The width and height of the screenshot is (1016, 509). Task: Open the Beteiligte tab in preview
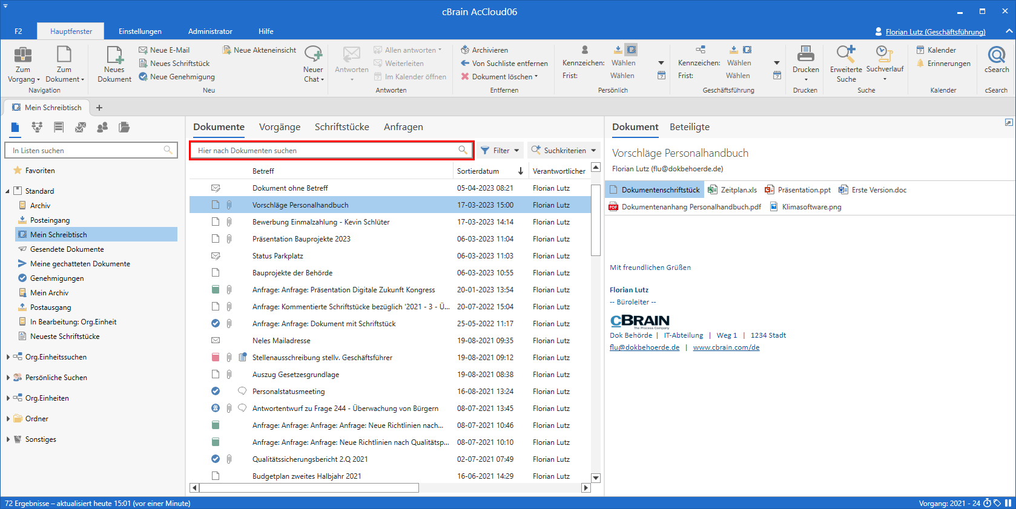pos(690,127)
